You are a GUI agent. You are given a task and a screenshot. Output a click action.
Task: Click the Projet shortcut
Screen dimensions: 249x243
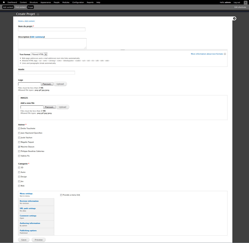pos(30,7)
